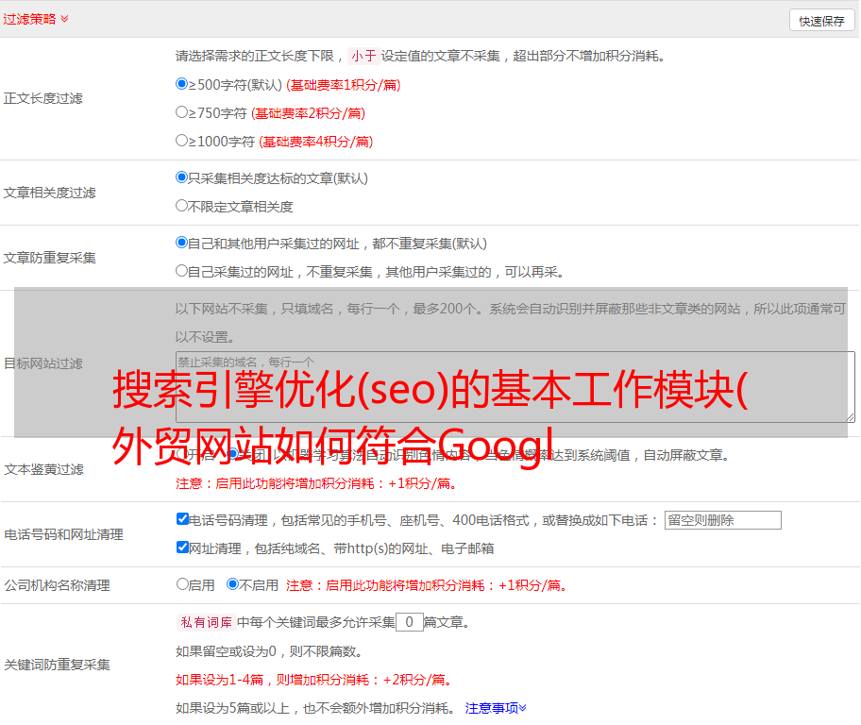Select 启用 for 公司机构名称清理
Image resolution: width=861 pixels, height=725 pixels.
182,583
